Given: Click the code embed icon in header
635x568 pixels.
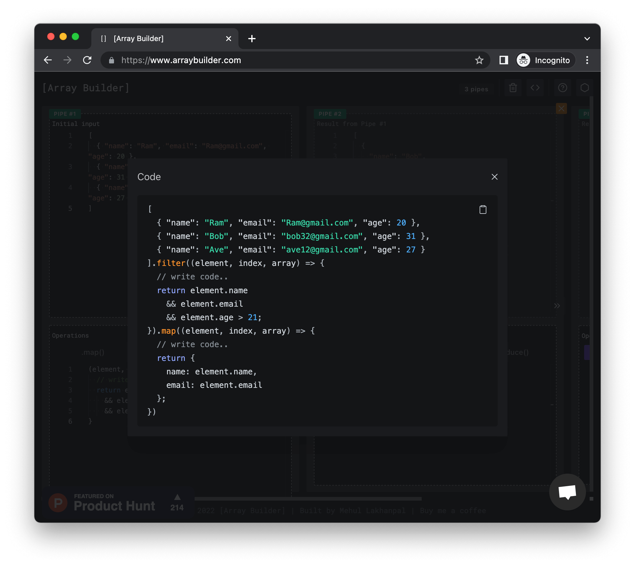Looking at the screenshot, I should (x=535, y=89).
